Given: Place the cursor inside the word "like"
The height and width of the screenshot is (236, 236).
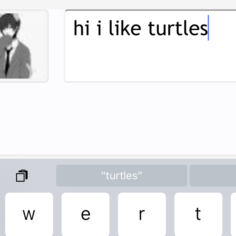Looking at the screenshot, I should coord(125,28).
